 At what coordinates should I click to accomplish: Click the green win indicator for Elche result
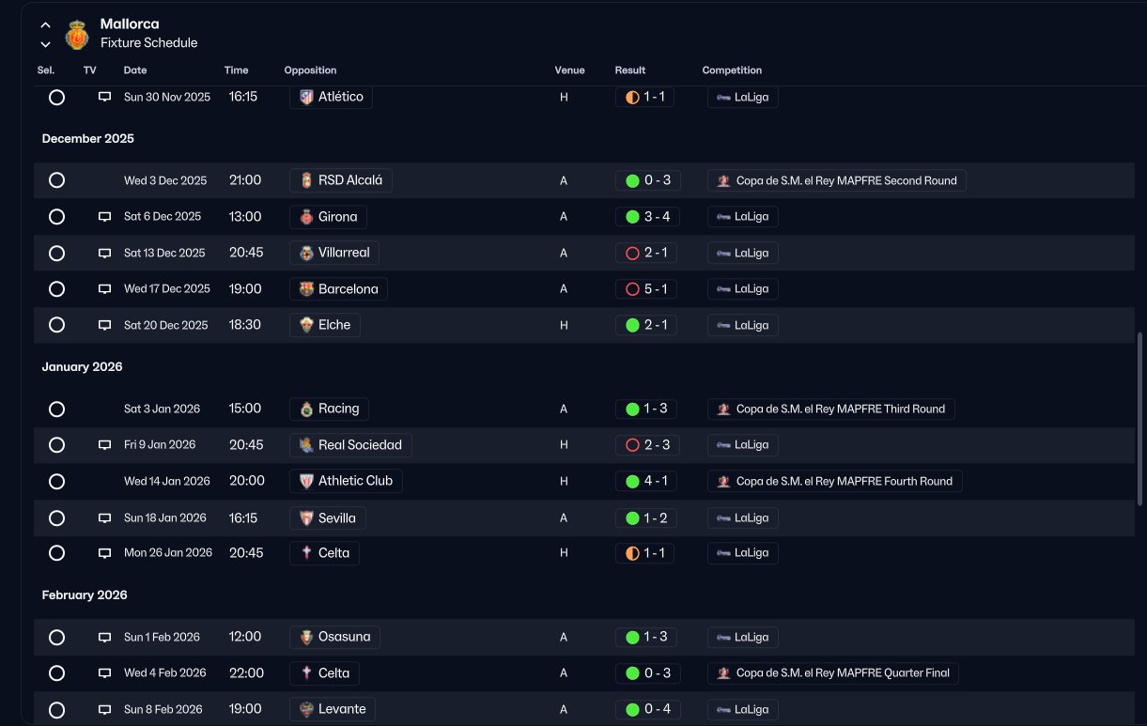tap(632, 325)
